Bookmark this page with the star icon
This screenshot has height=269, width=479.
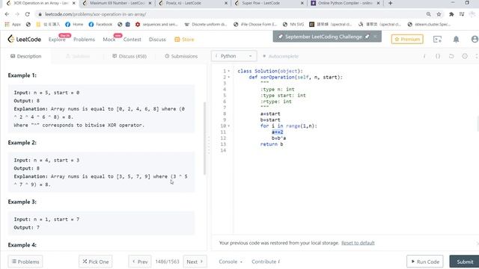click(439, 14)
